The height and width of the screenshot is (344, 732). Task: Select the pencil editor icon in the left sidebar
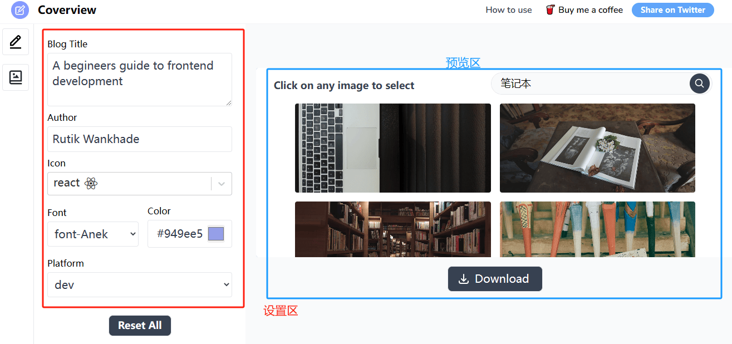pos(15,42)
